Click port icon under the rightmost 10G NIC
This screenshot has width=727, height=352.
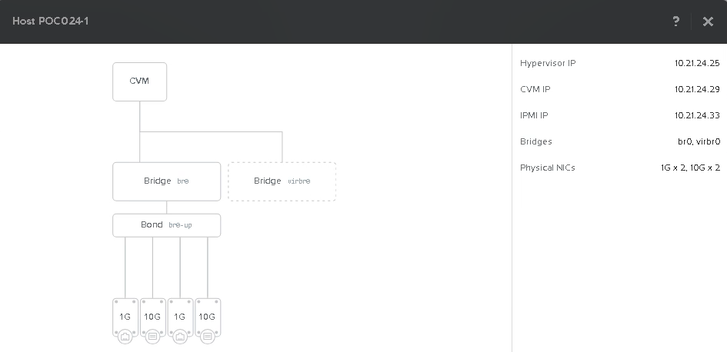pos(207,335)
